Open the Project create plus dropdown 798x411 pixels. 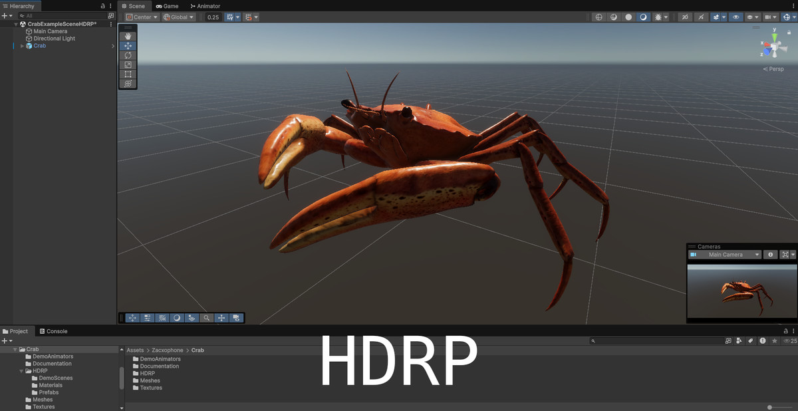point(7,341)
